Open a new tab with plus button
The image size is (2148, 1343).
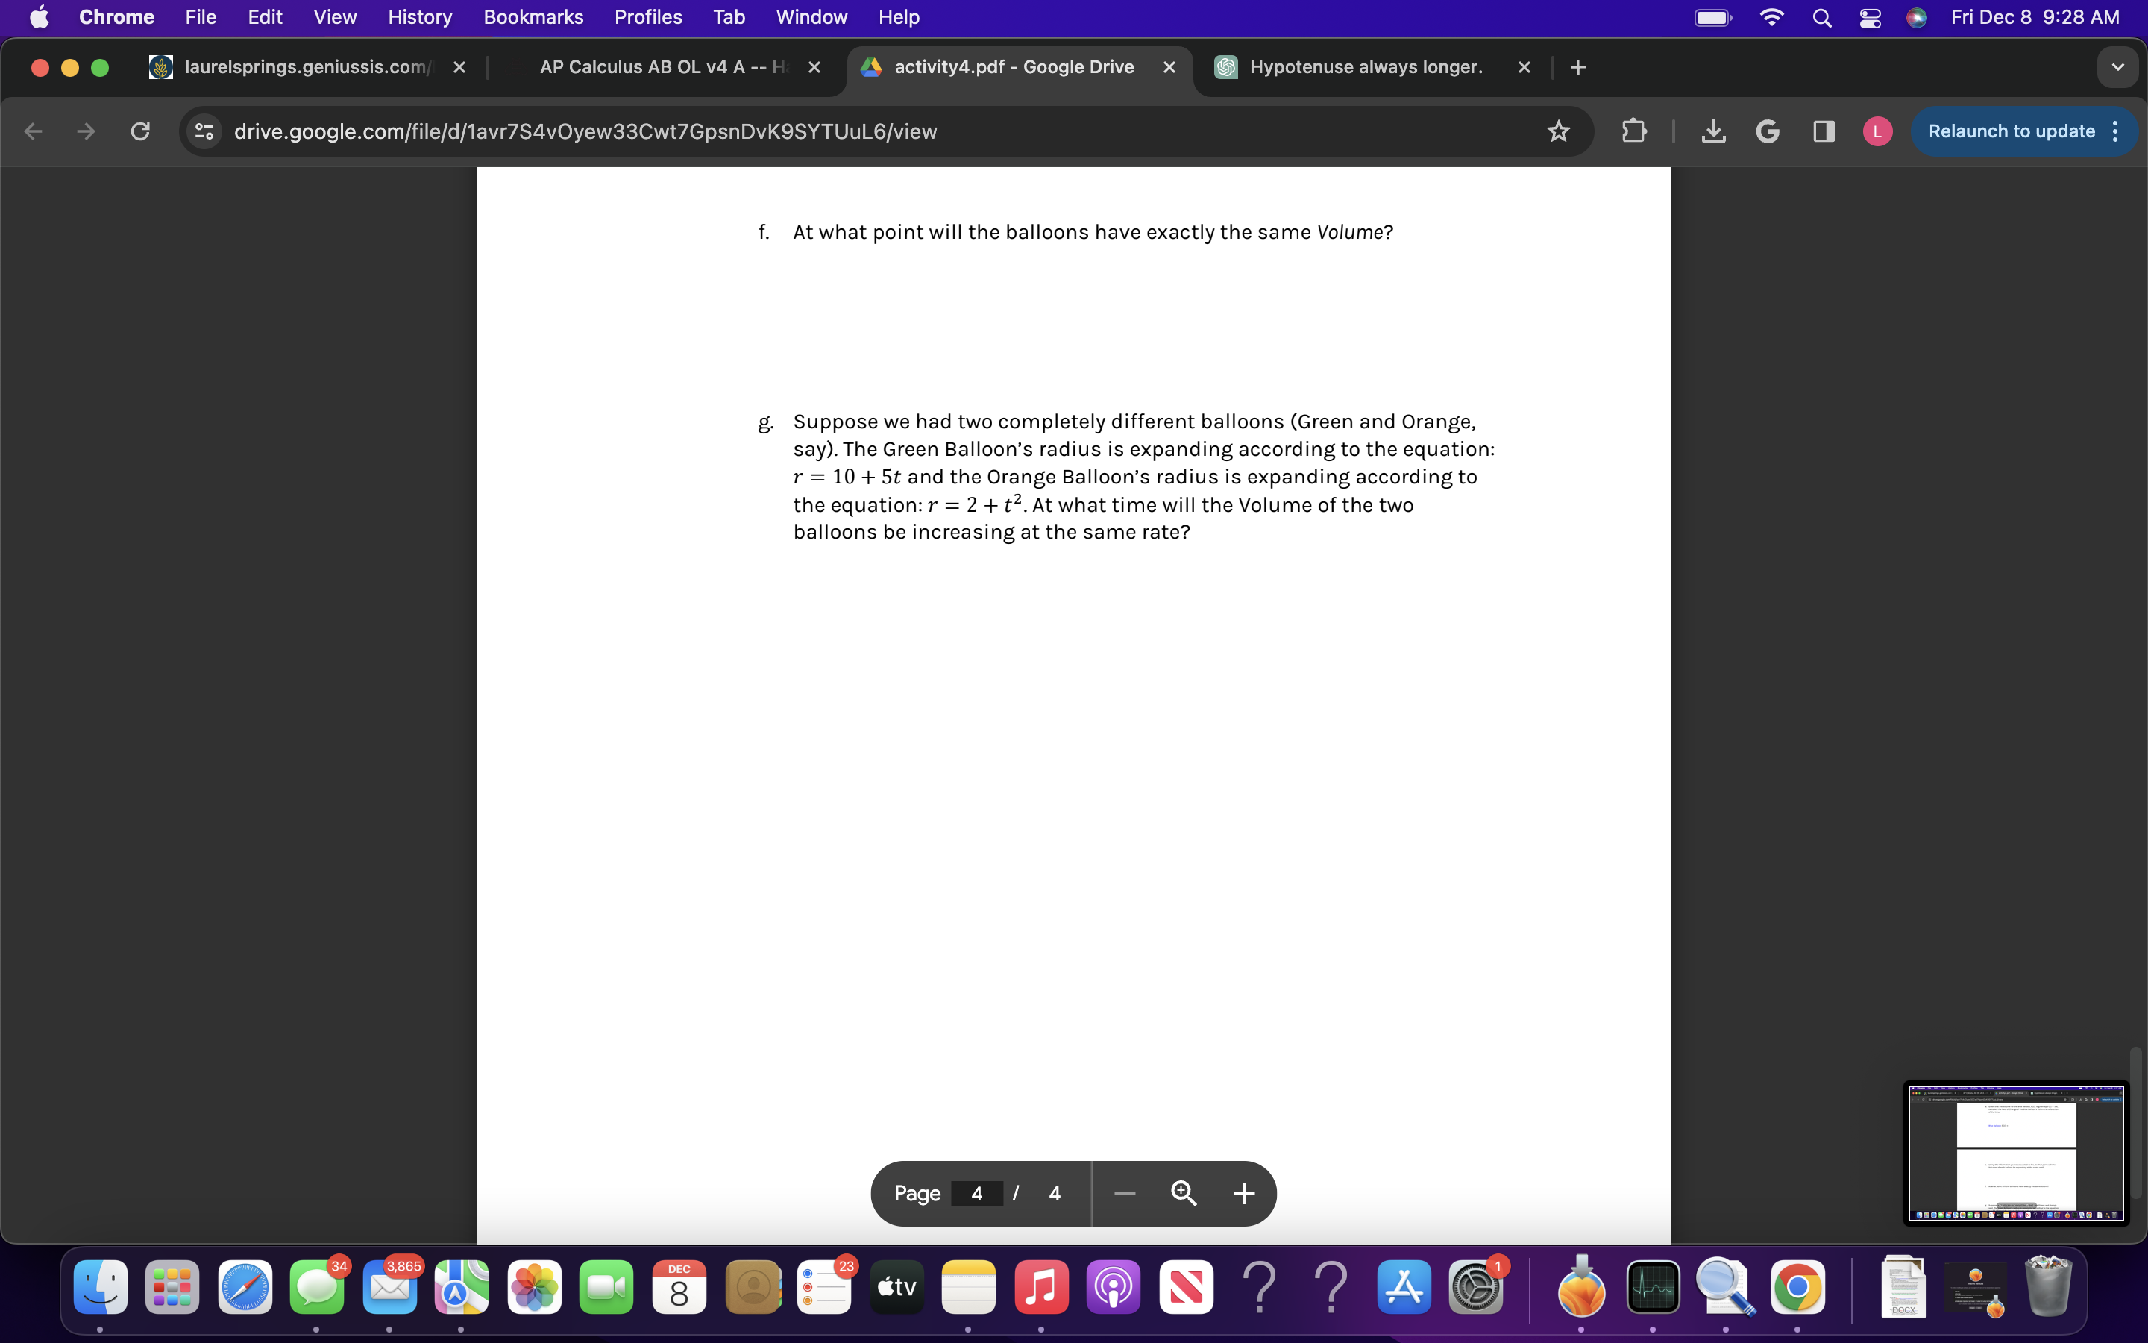pyautogui.click(x=1577, y=66)
